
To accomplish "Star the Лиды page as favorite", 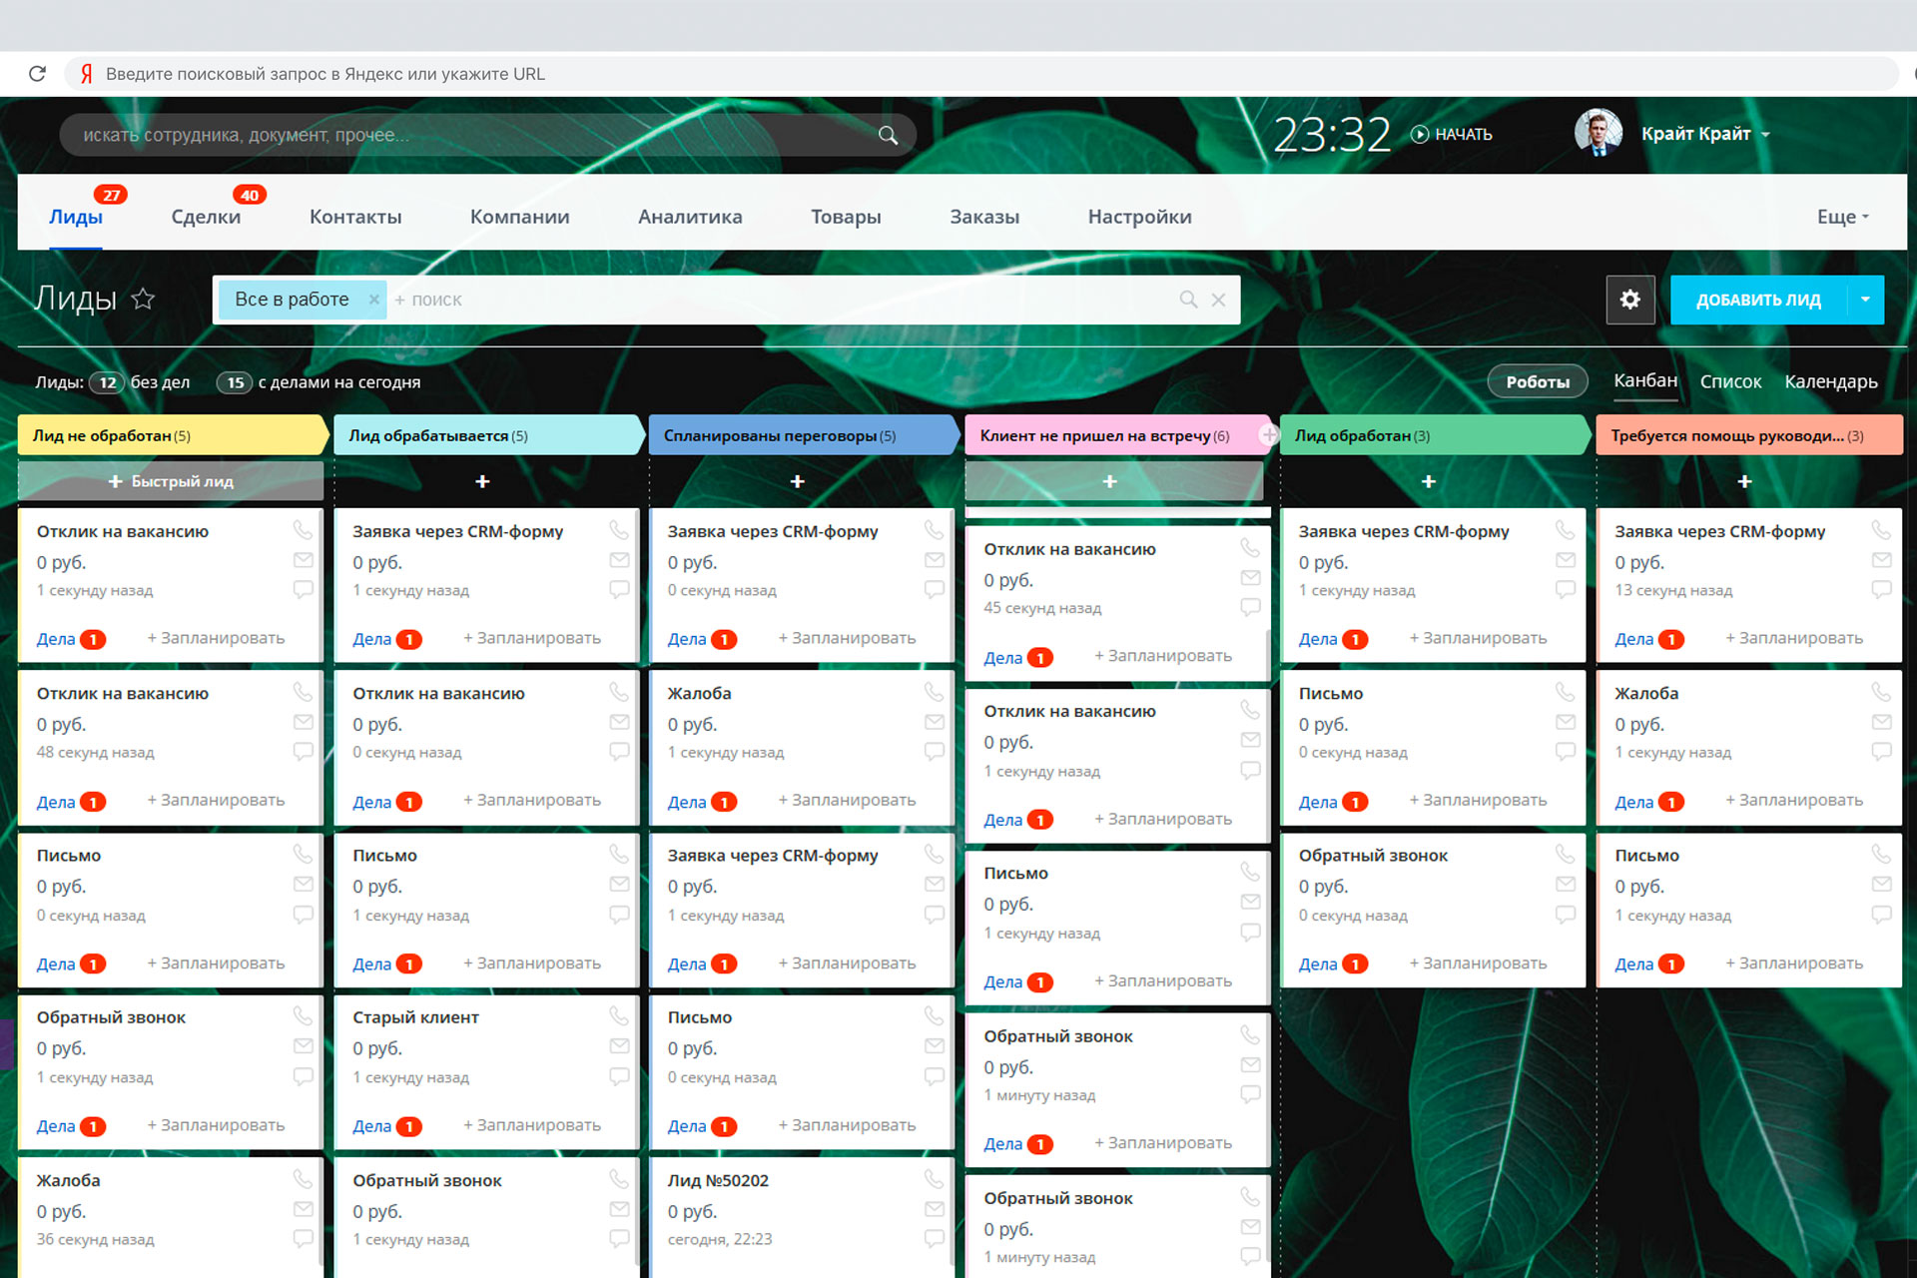I will 144,299.
